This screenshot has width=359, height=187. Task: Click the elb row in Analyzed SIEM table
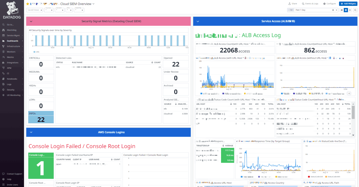[x=176, y=109]
